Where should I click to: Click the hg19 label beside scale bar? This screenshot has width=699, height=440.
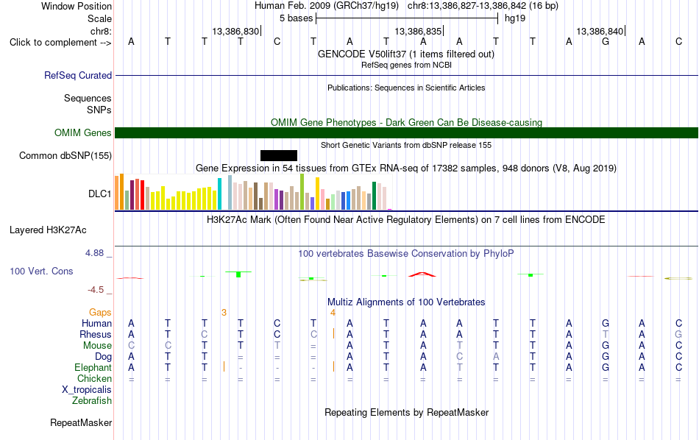[515, 18]
